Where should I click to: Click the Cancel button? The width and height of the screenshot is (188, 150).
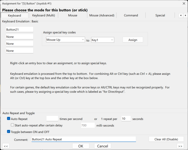point(103,146)
